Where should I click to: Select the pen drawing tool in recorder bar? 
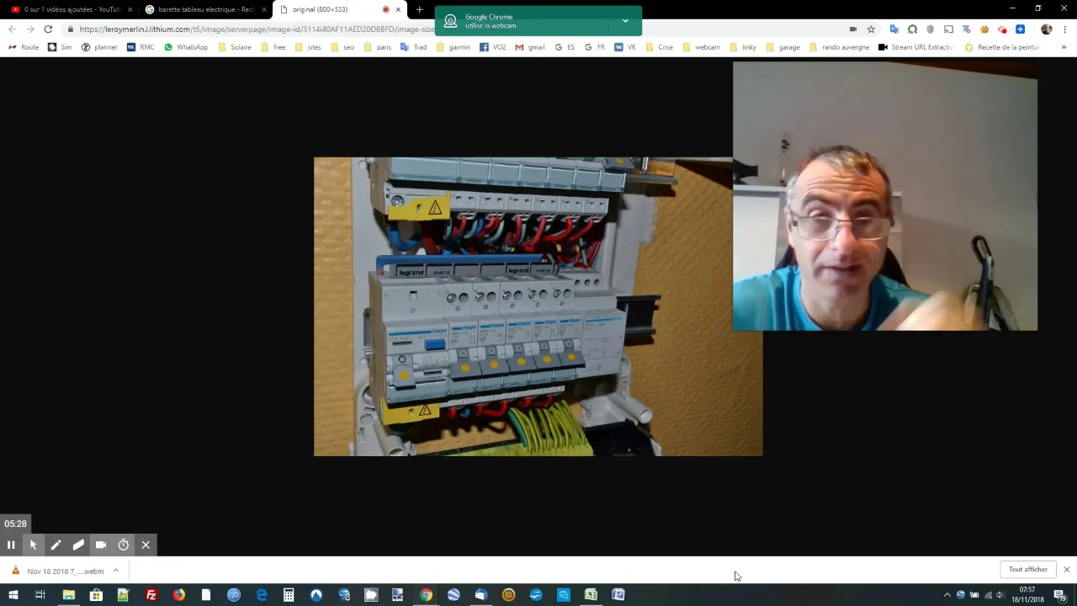click(56, 545)
